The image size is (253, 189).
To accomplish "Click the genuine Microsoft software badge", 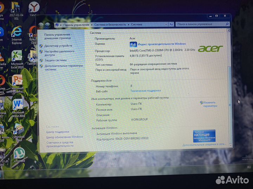I will (x=204, y=136).
